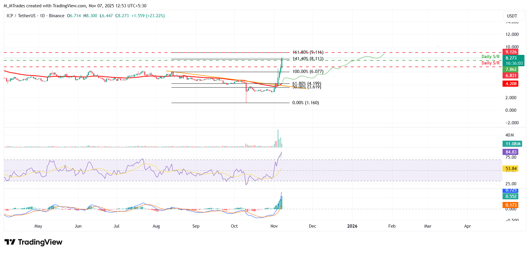The width and height of the screenshot is (530, 253).
Task: Select the green 7.862 price tag
Action: pos(511,69)
